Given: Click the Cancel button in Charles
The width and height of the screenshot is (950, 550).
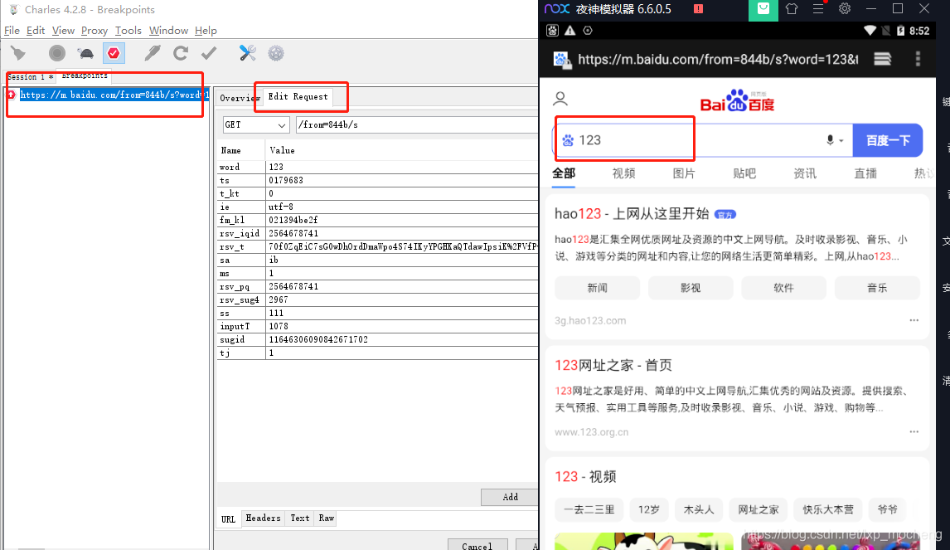Looking at the screenshot, I should pos(477,545).
